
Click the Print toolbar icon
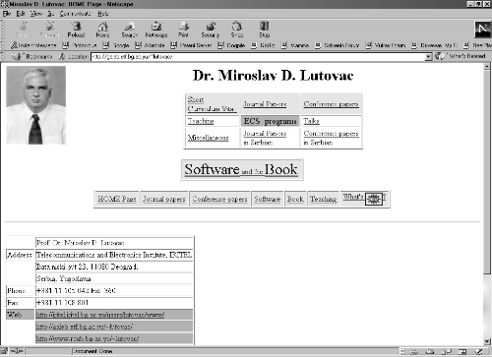pos(183,30)
